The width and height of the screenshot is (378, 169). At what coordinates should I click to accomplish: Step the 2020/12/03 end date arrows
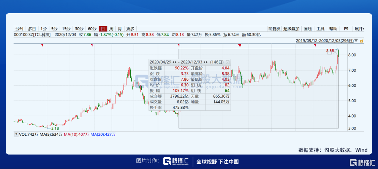pos(206,62)
